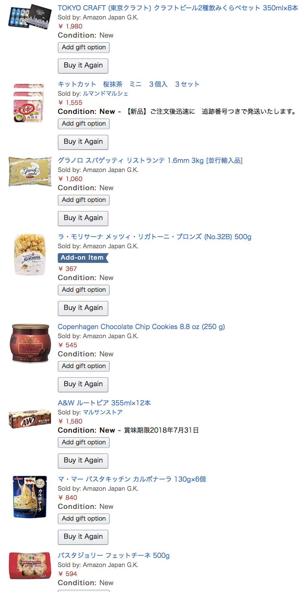Click the Add-on Item badge

[x=82, y=258]
